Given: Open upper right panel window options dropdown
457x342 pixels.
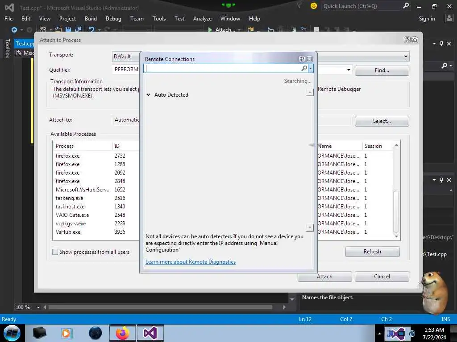Looking at the screenshot, I should pyautogui.click(x=434, y=44).
